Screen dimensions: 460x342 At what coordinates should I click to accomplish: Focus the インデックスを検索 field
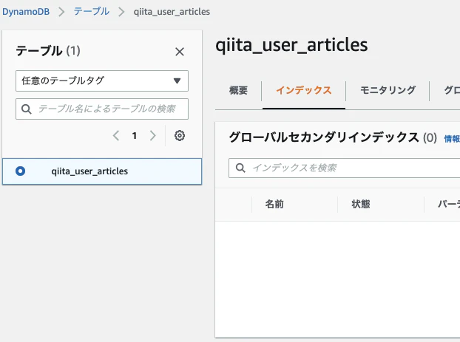[345, 168]
